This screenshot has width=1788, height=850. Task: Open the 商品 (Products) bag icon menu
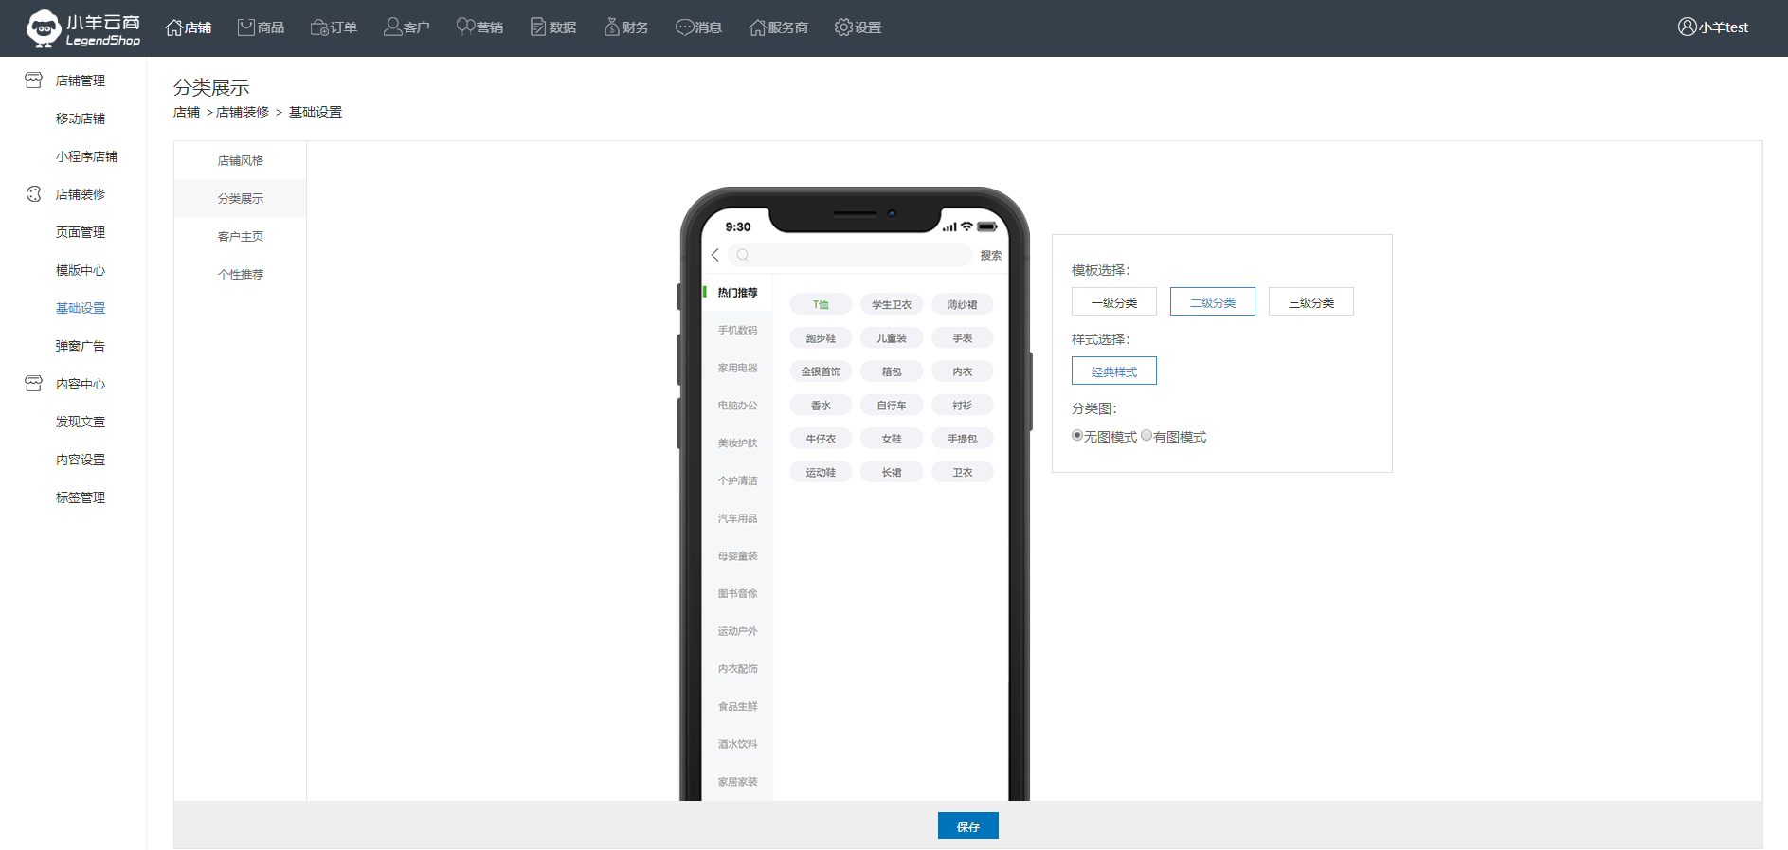246,27
